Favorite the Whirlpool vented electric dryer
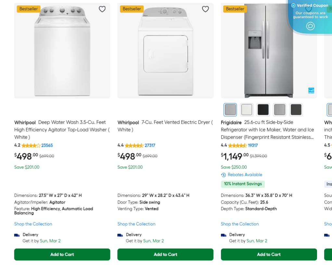The width and height of the screenshot is (332, 265). tap(205, 9)
